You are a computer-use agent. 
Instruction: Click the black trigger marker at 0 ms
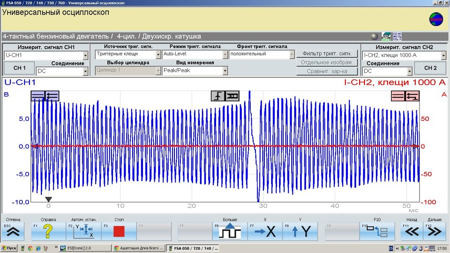click(48, 200)
